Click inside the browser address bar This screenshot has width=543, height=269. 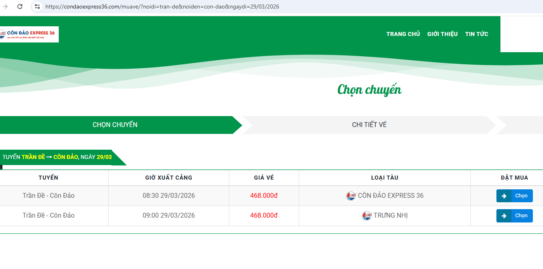click(162, 6)
